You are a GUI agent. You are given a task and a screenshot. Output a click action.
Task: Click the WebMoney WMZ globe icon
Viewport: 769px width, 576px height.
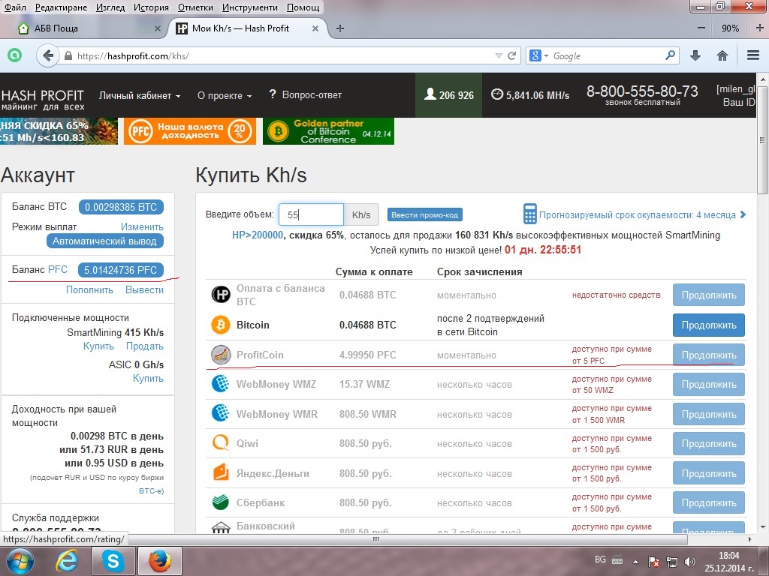coord(221,384)
